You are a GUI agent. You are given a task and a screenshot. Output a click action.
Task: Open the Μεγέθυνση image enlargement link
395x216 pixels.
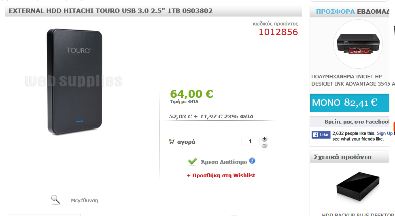(x=85, y=200)
